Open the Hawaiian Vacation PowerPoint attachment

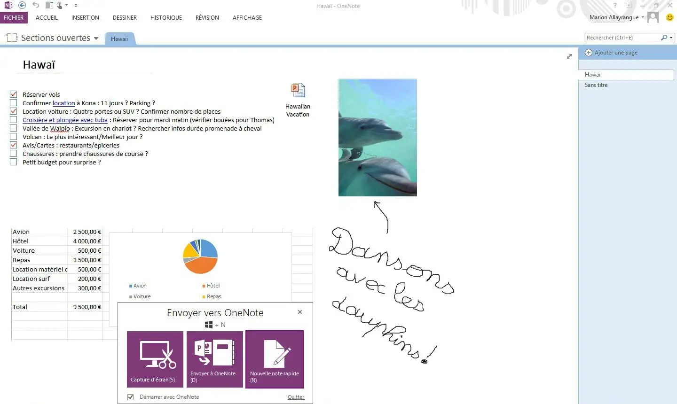[298, 91]
